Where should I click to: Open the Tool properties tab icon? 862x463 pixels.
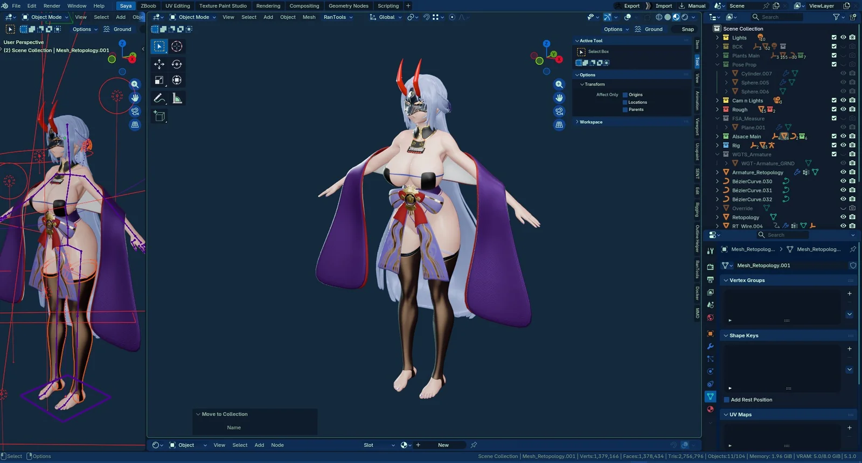pyautogui.click(x=710, y=251)
